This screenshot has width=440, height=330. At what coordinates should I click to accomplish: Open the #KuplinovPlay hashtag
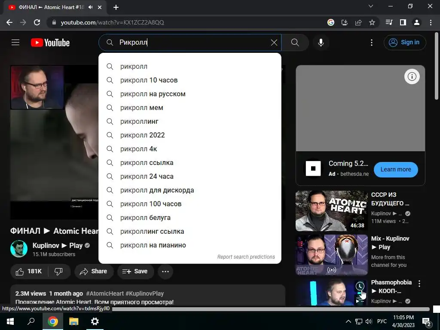pyautogui.click(x=144, y=293)
